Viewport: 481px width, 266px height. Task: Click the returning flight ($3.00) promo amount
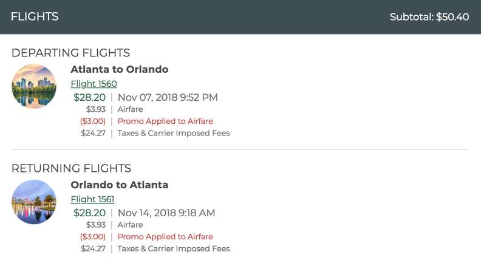93,237
